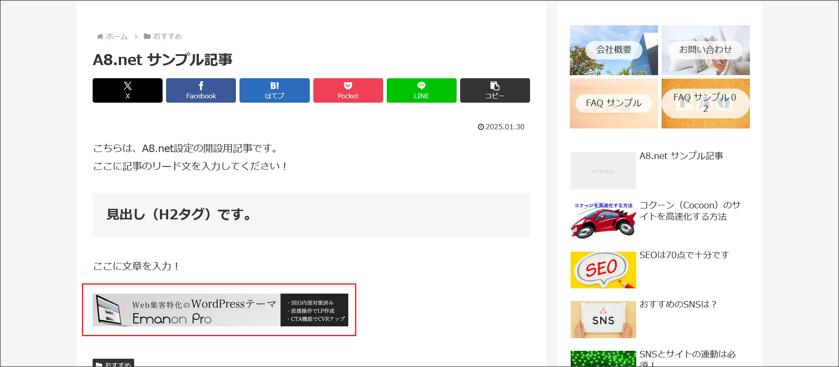839x367 pixels.
Task: Click the SNS card thumbnail
Action: coord(603,319)
